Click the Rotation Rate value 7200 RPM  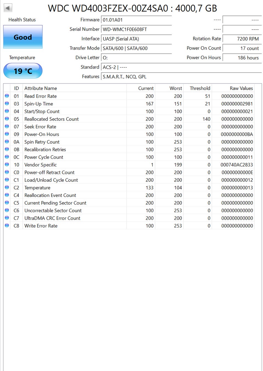[242, 39]
